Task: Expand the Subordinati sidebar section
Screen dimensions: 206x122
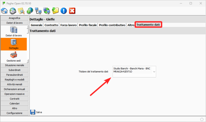Action: pos(14,70)
